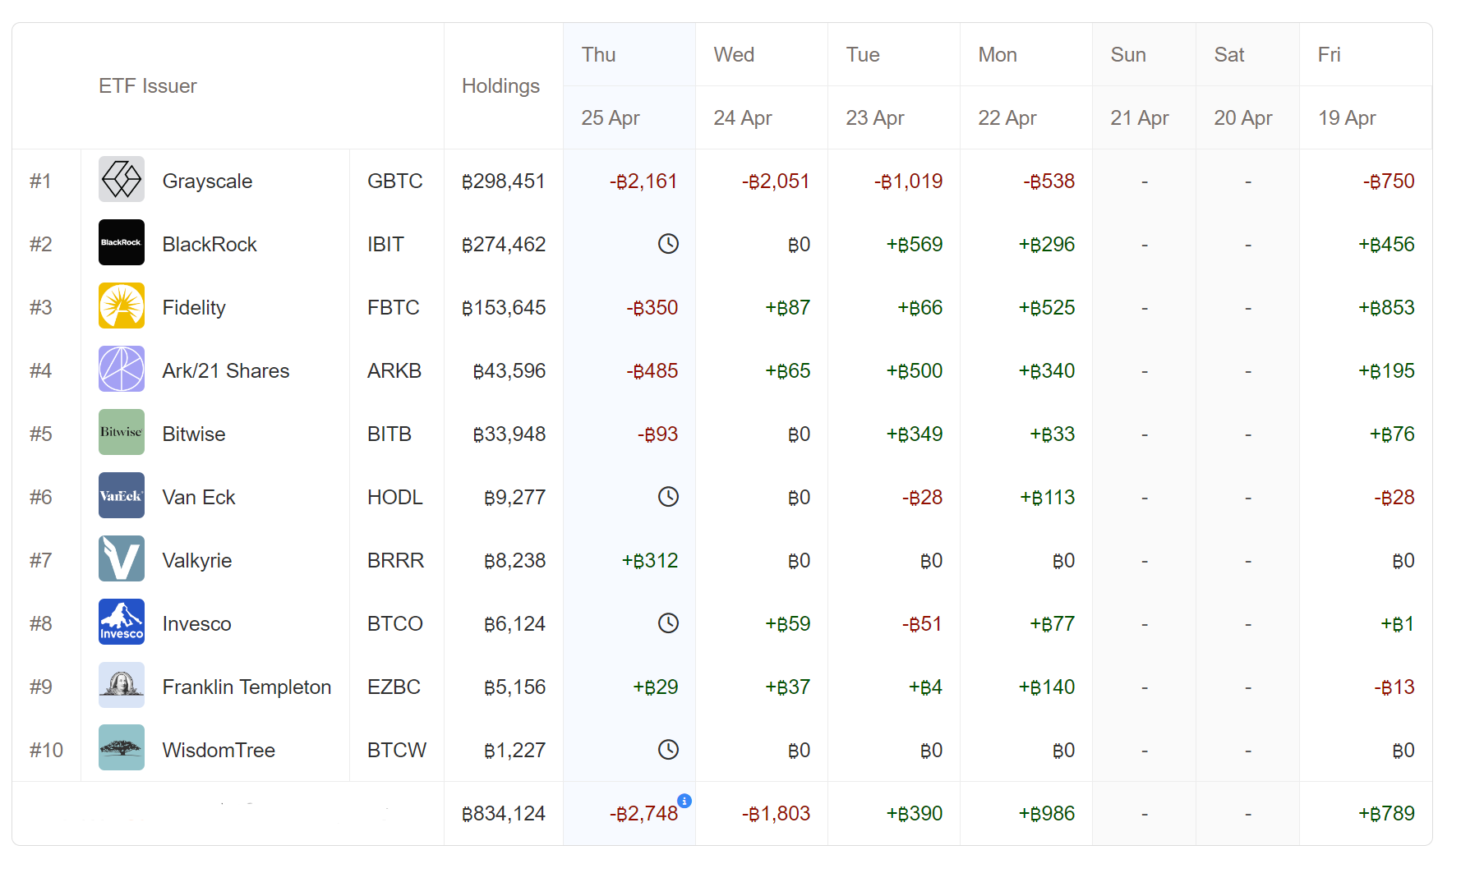Click the Van Eck logo icon
The width and height of the screenshot is (1461, 873).
click(122, 495)
